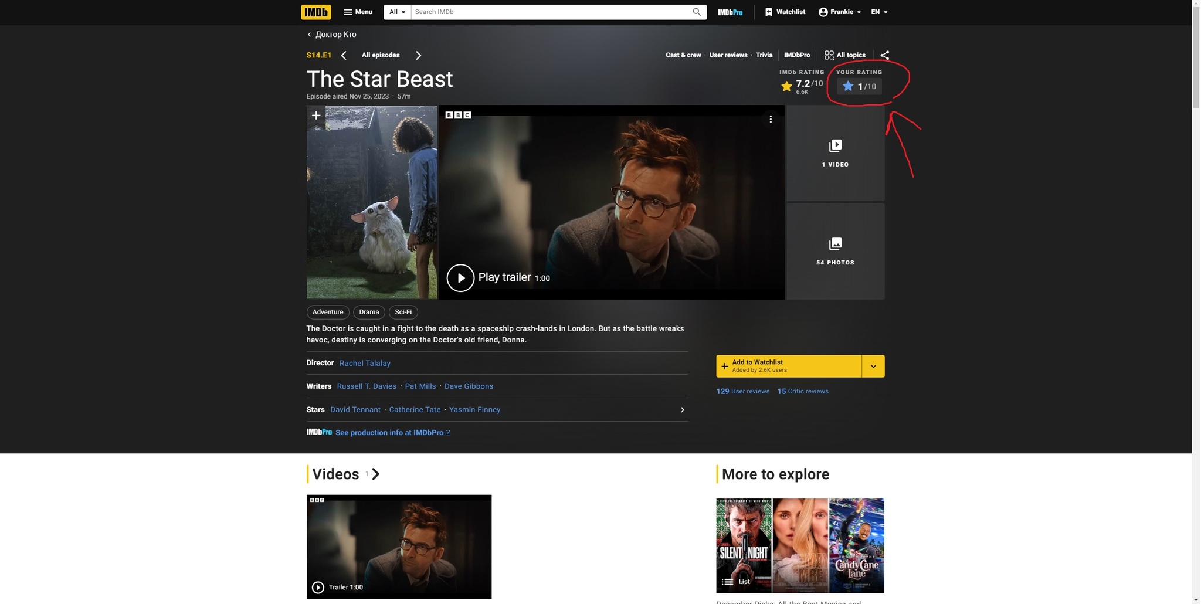See production info at IMDbPro
Viewport: 1201px width, 604px height.
click(x=393, y=433)
